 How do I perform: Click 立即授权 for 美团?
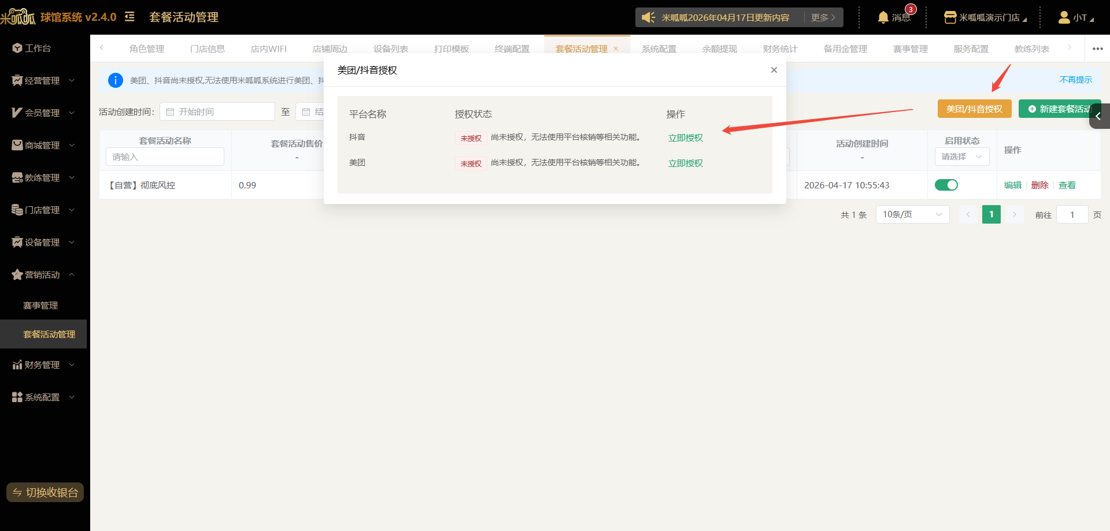686,163
